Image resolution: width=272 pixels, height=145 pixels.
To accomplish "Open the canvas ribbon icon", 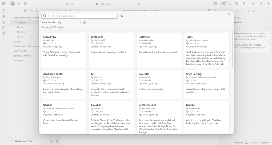I will click(4, 22).
